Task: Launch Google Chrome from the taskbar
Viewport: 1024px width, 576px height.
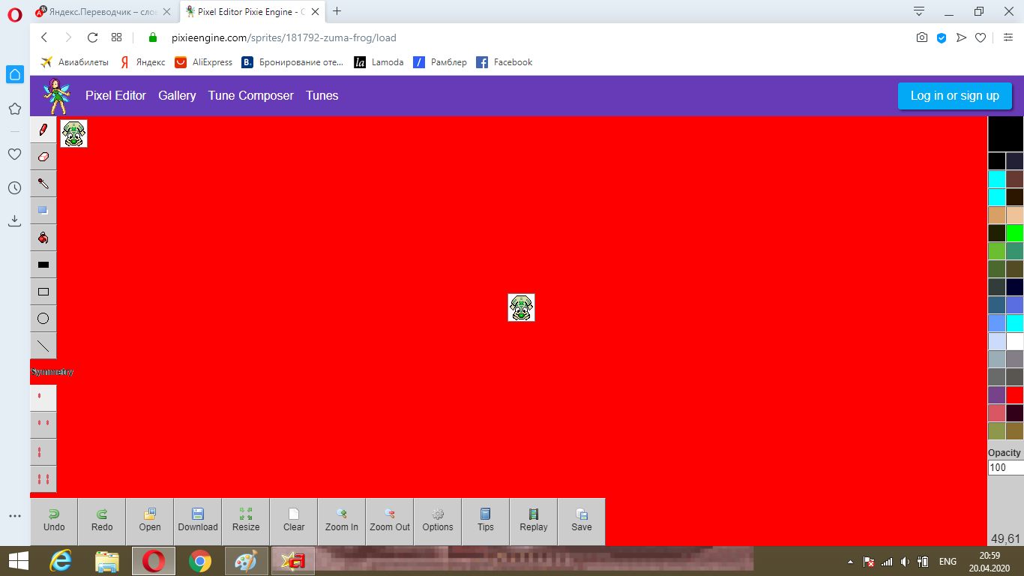Action: pos(199,560)
